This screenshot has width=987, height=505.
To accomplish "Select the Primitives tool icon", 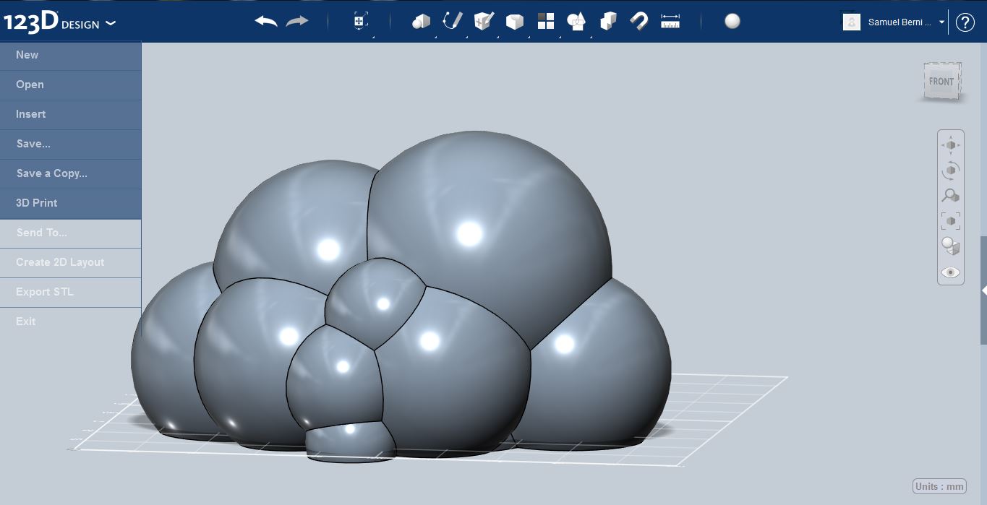I will (x=422, y=21).
